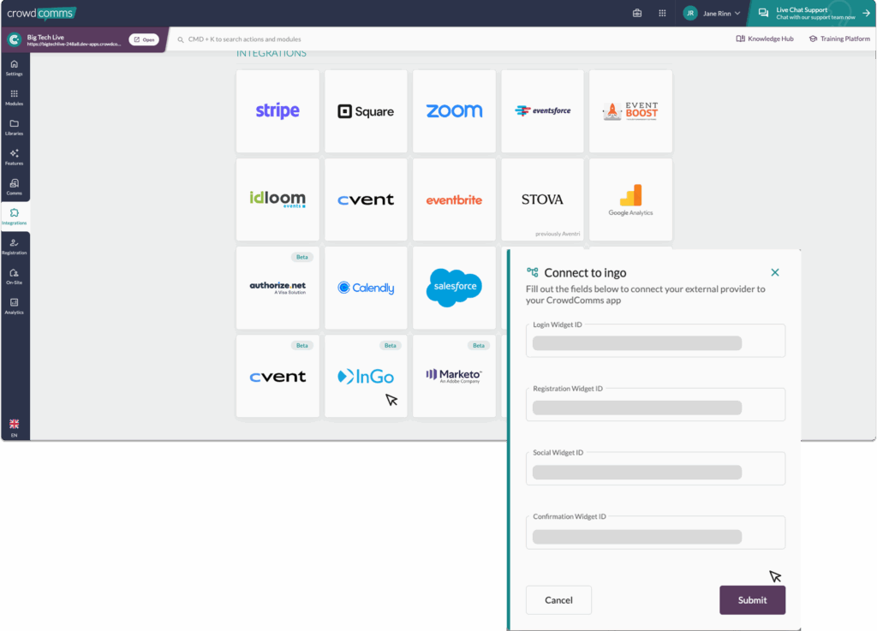Open Libraries folder in sidebar
877x631 pixels.
[x=15, y=128]
